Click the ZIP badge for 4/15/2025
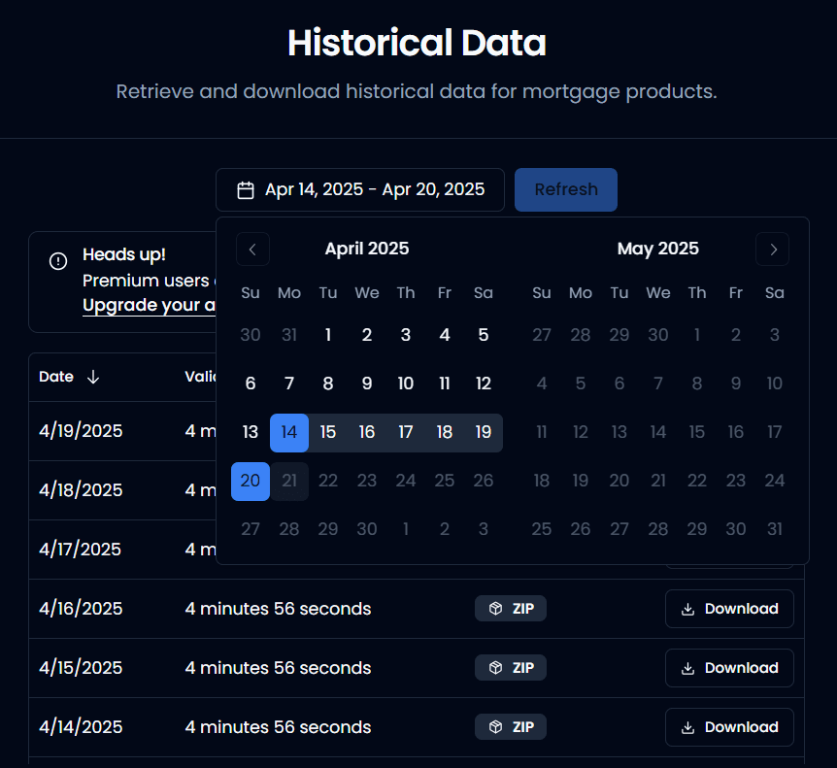Viewport: 837px width, 768px height. click(511, 668)
